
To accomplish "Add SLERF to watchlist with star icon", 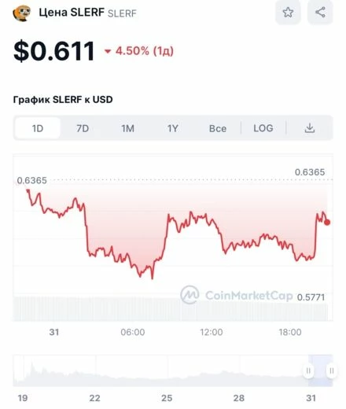I will [288, 13].
